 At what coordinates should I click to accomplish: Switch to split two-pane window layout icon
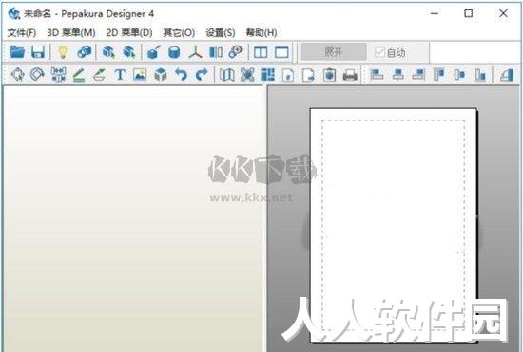pos(261,52)
